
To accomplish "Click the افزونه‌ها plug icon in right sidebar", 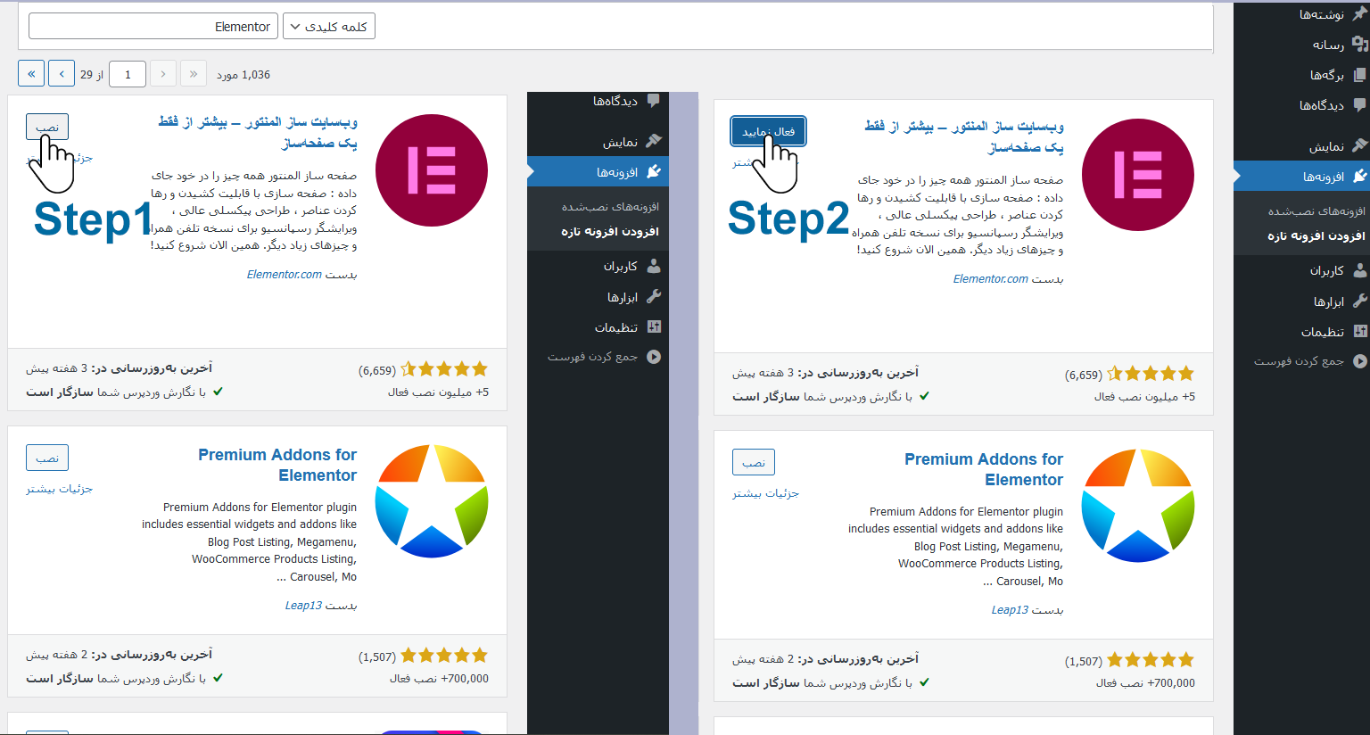I will click(1359, 177).
